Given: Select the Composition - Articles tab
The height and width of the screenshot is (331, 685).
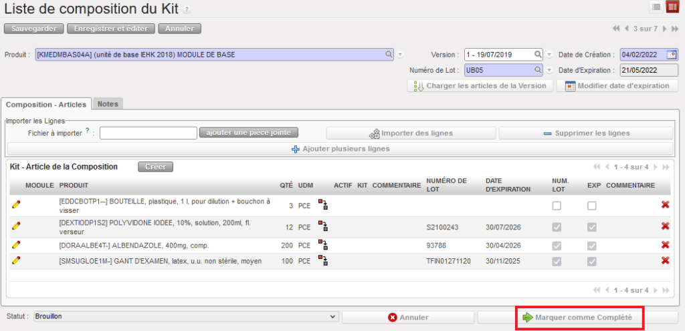Looking at the screenshot, I should point(46,104).
